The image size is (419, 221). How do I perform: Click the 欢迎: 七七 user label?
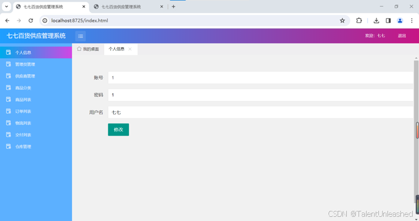(x=375, y=36)
